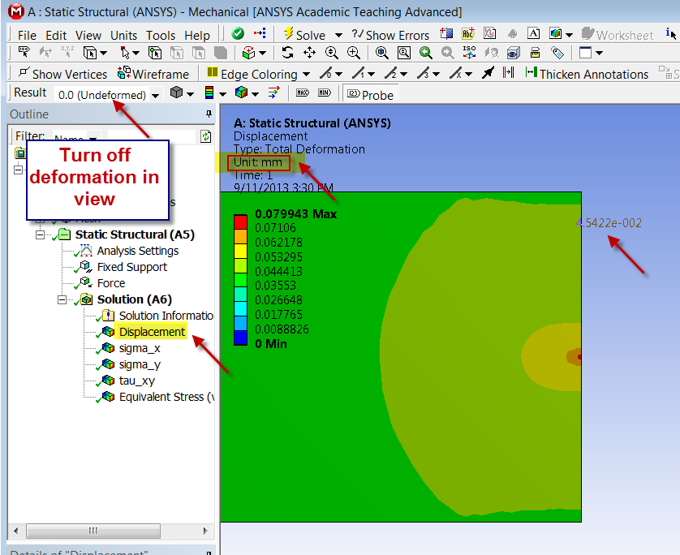Viewport: 680px width, 555px height.
Task: Add Annotation Abc label icon
Action: click(468, 33)
